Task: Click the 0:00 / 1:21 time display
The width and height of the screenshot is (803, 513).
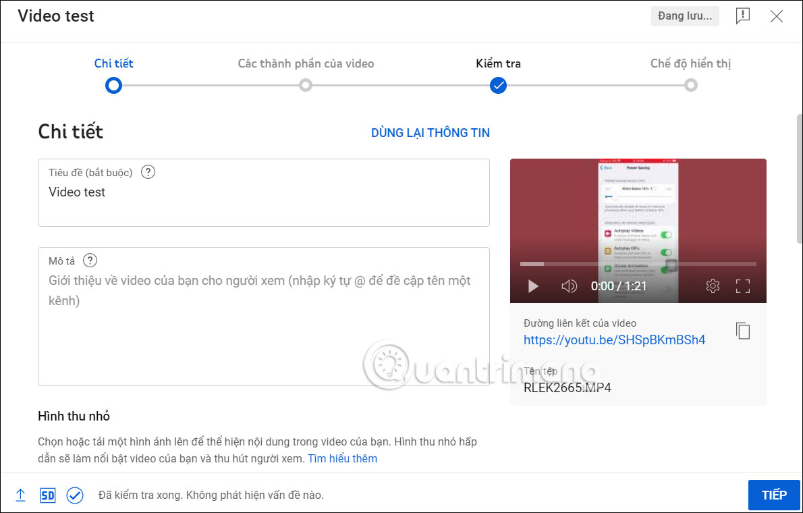Action: (x=619, y=286)
